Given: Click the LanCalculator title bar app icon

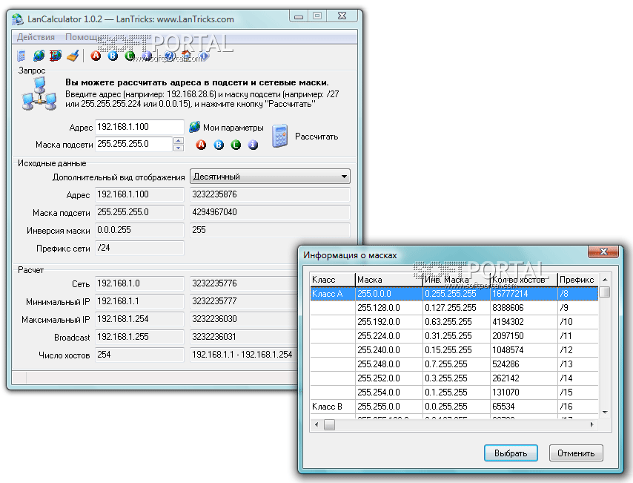Looking at the screenshot, I should click(17, 19).
